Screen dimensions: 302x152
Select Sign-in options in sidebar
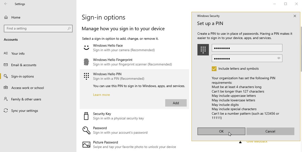(x=22, y=76)
